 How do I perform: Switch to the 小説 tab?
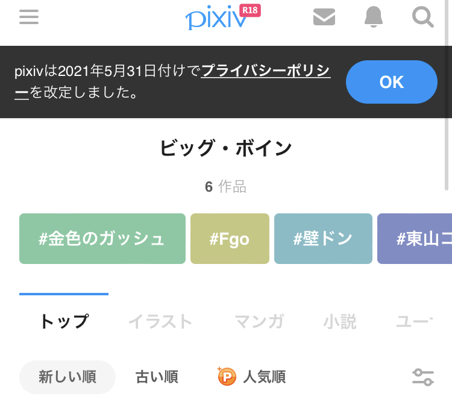click(340, 322)
